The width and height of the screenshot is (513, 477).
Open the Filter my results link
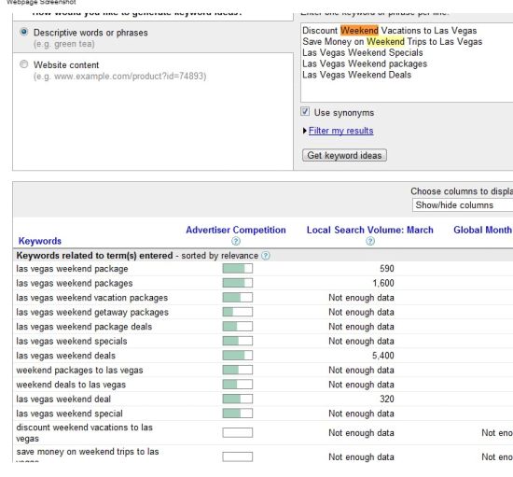340,131
